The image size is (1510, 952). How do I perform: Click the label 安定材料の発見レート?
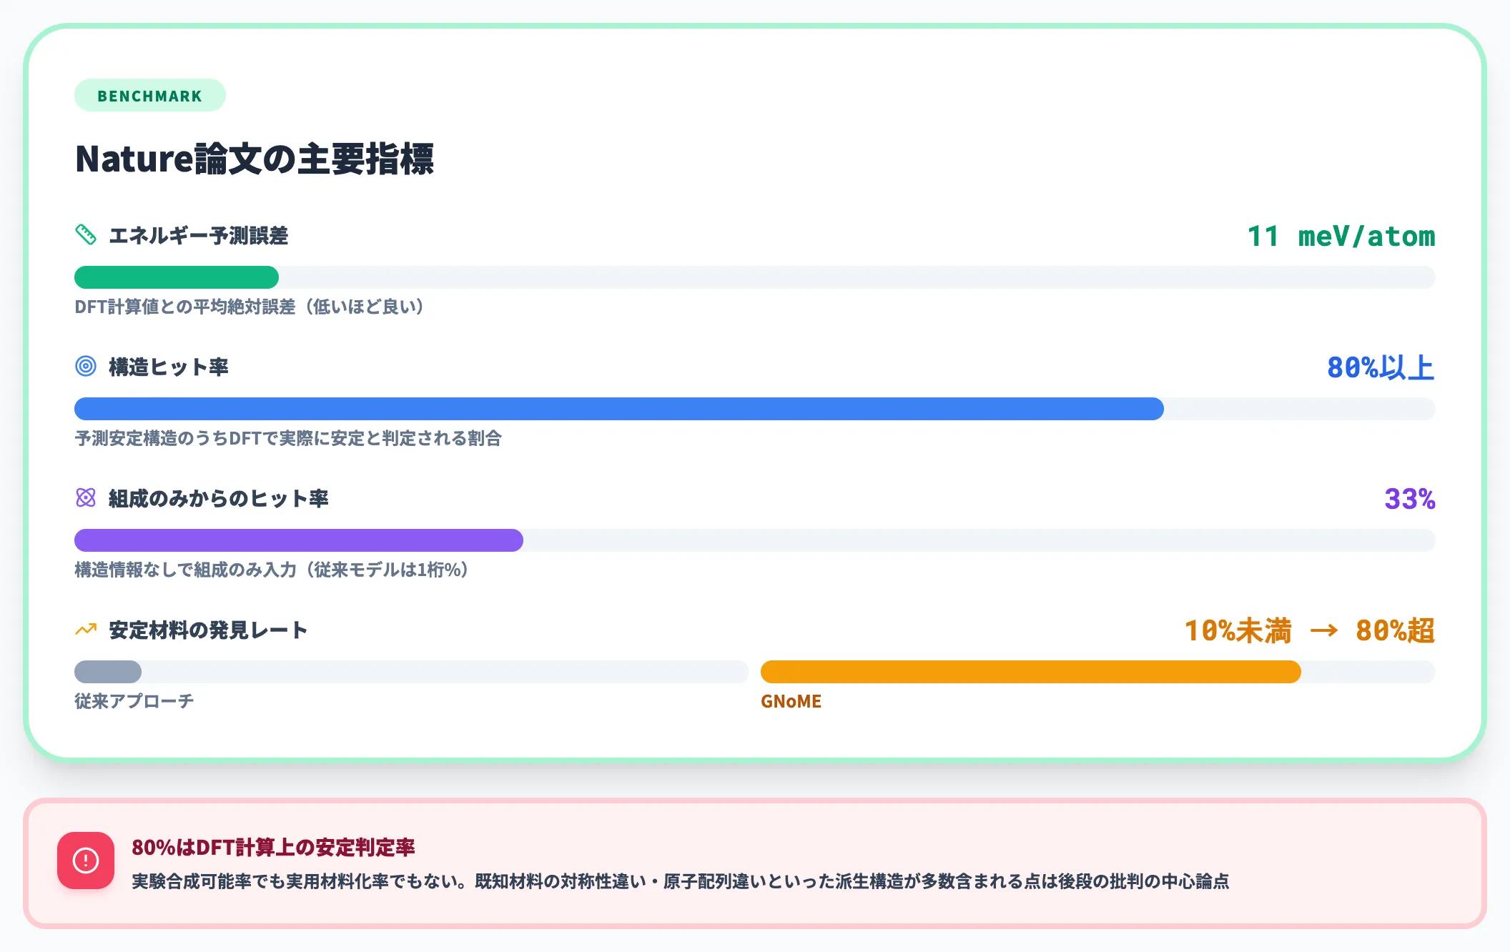point(208,630)
